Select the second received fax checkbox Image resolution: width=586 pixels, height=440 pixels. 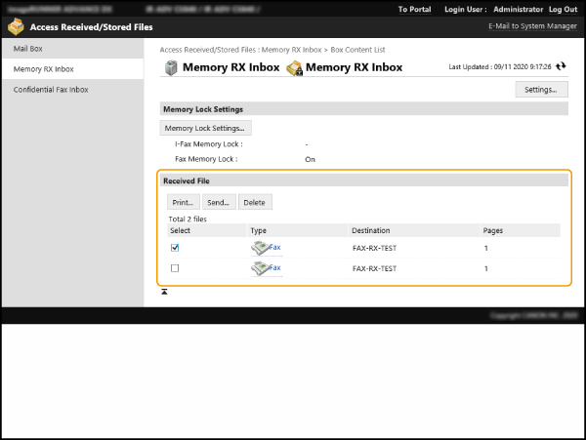[x=175, y=268]
